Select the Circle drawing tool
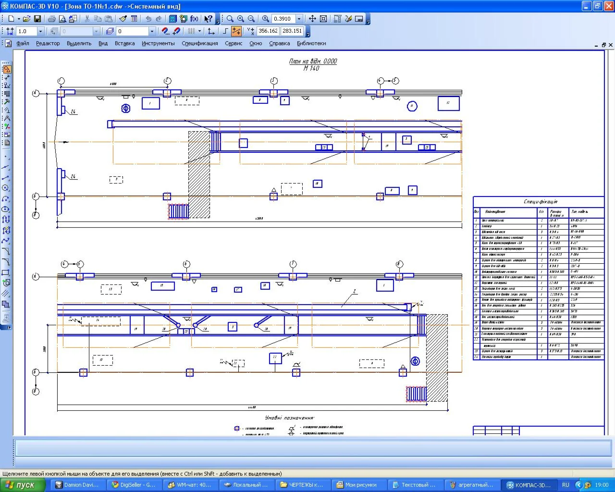This screenshot has width=615, height=492. [x=6, y=188]
